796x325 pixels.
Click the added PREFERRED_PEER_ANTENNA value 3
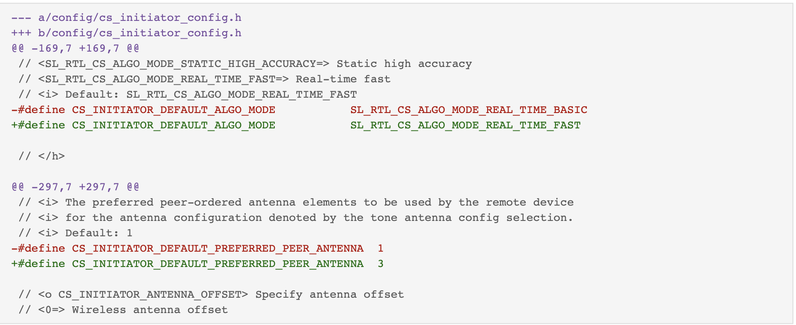pyautogui.click(x=381, y=264)
